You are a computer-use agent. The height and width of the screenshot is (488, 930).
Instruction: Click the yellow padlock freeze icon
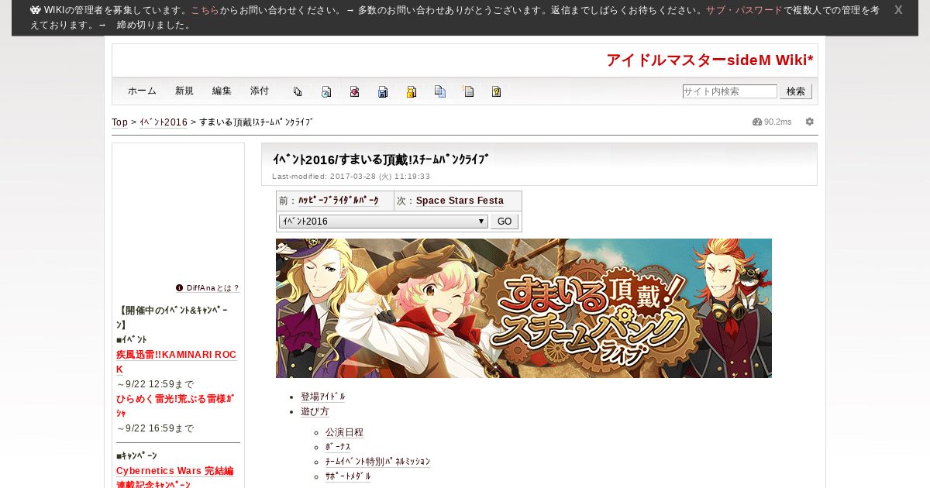pyautogui.click(x=412, y=91)
